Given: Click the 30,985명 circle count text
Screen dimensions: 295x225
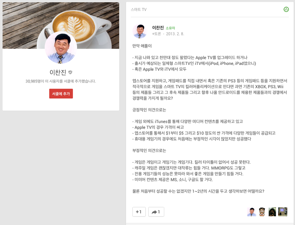Looking at the screenshot, I should coord(61,81).
